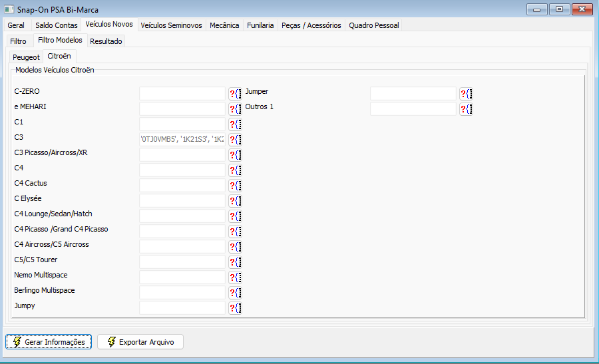599x364 pixels.
Task: Select the Veículos Novos tab
Action: tap(109, 24)
